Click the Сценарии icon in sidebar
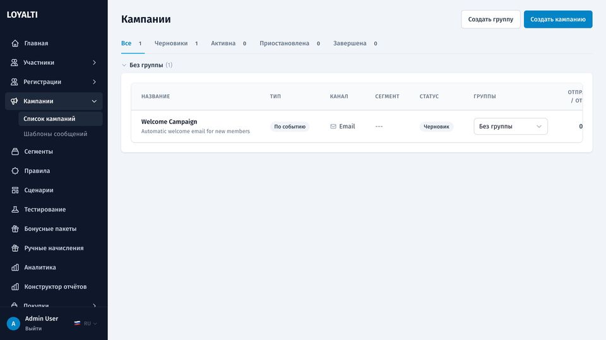The height and width of the screenshot is (340, 606). (x=15, y=190)
